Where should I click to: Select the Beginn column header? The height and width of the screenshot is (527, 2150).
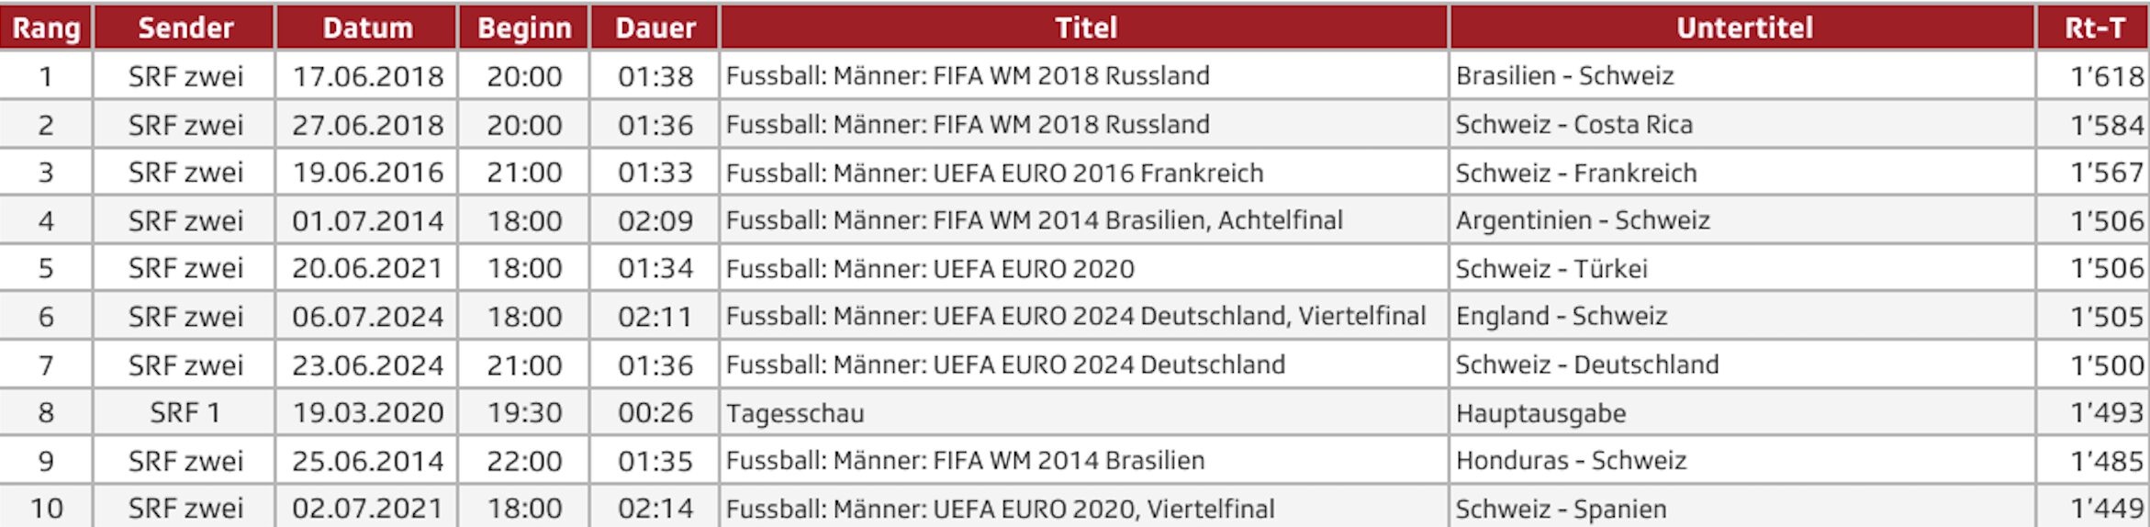point(524,28)
